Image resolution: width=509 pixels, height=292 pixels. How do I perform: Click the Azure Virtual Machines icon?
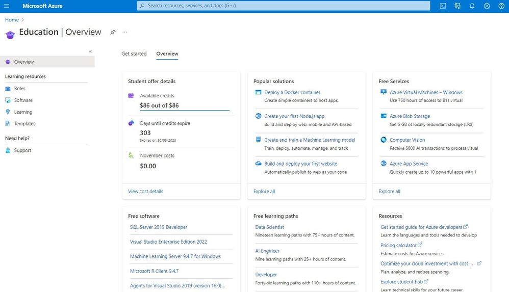(x=384, y=92)
